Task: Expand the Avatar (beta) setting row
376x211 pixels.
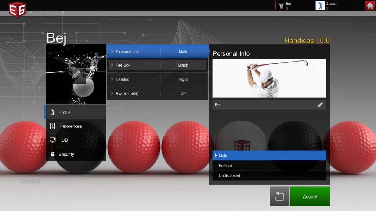Action: tap(158, 93)
